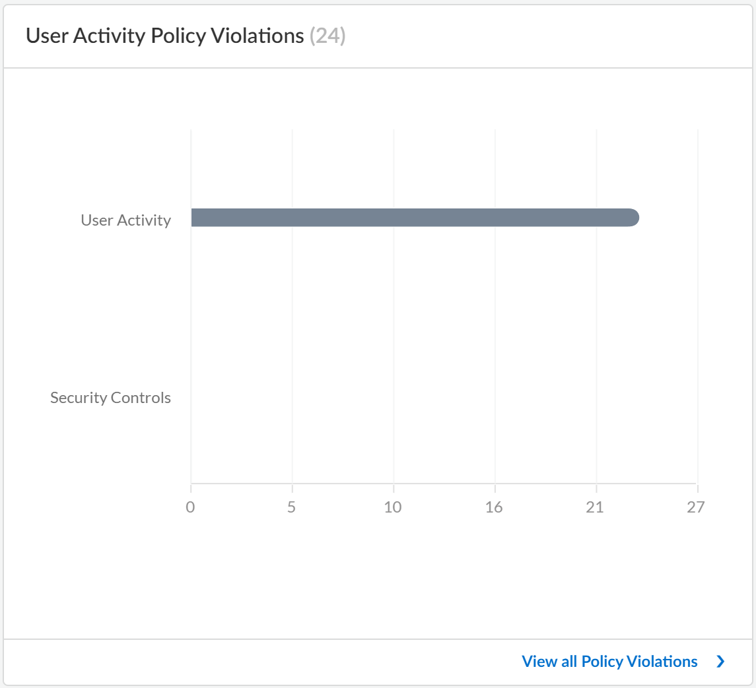Select the User Activity horizontal bar
This screenshot has height=688, width=756.
coord(415,218)
